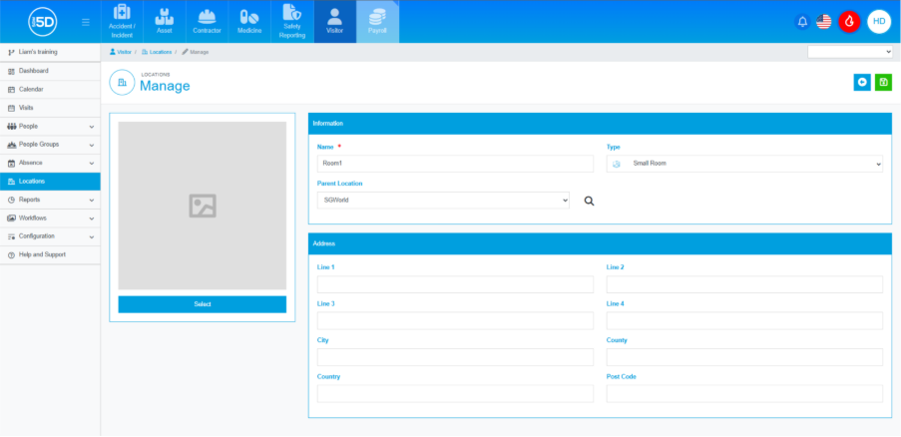
Task: Open the Medicine module
Action: click(x=249, y=21)
